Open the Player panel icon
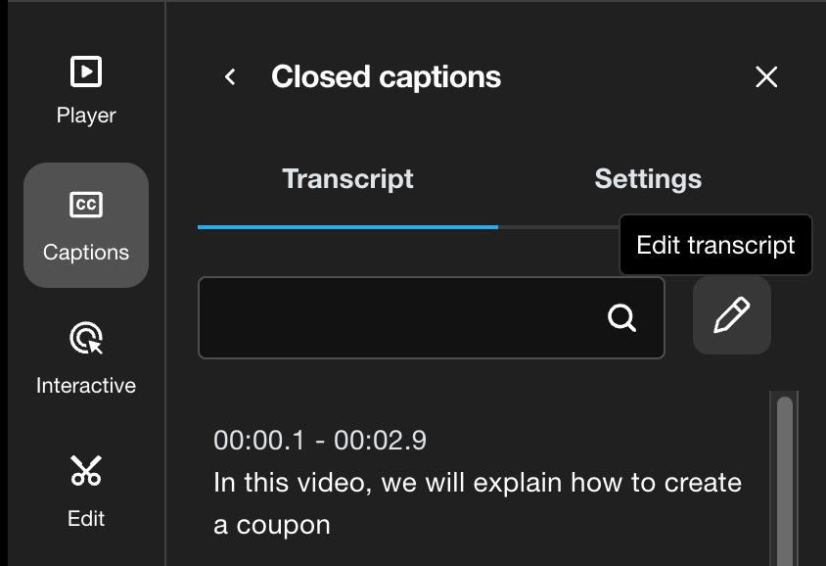Screen dimensions: 826x566 (86, 71)
